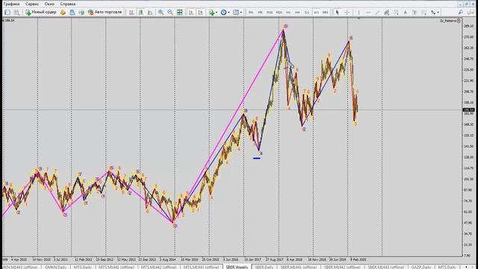Image resolution: width=478 pixels, height=269 pixels.
Task: Open the Profiles toolbar icon
Action: pos(16,12)
